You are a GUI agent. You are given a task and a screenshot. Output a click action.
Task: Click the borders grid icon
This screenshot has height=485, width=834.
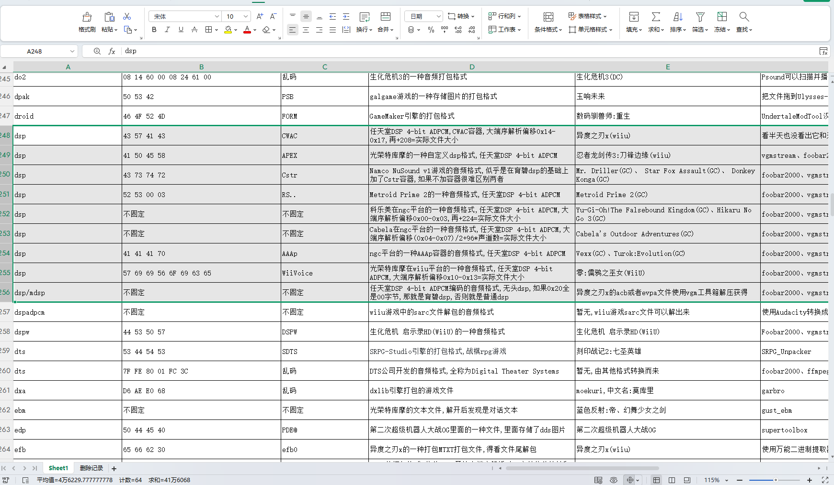pos(208,30)
